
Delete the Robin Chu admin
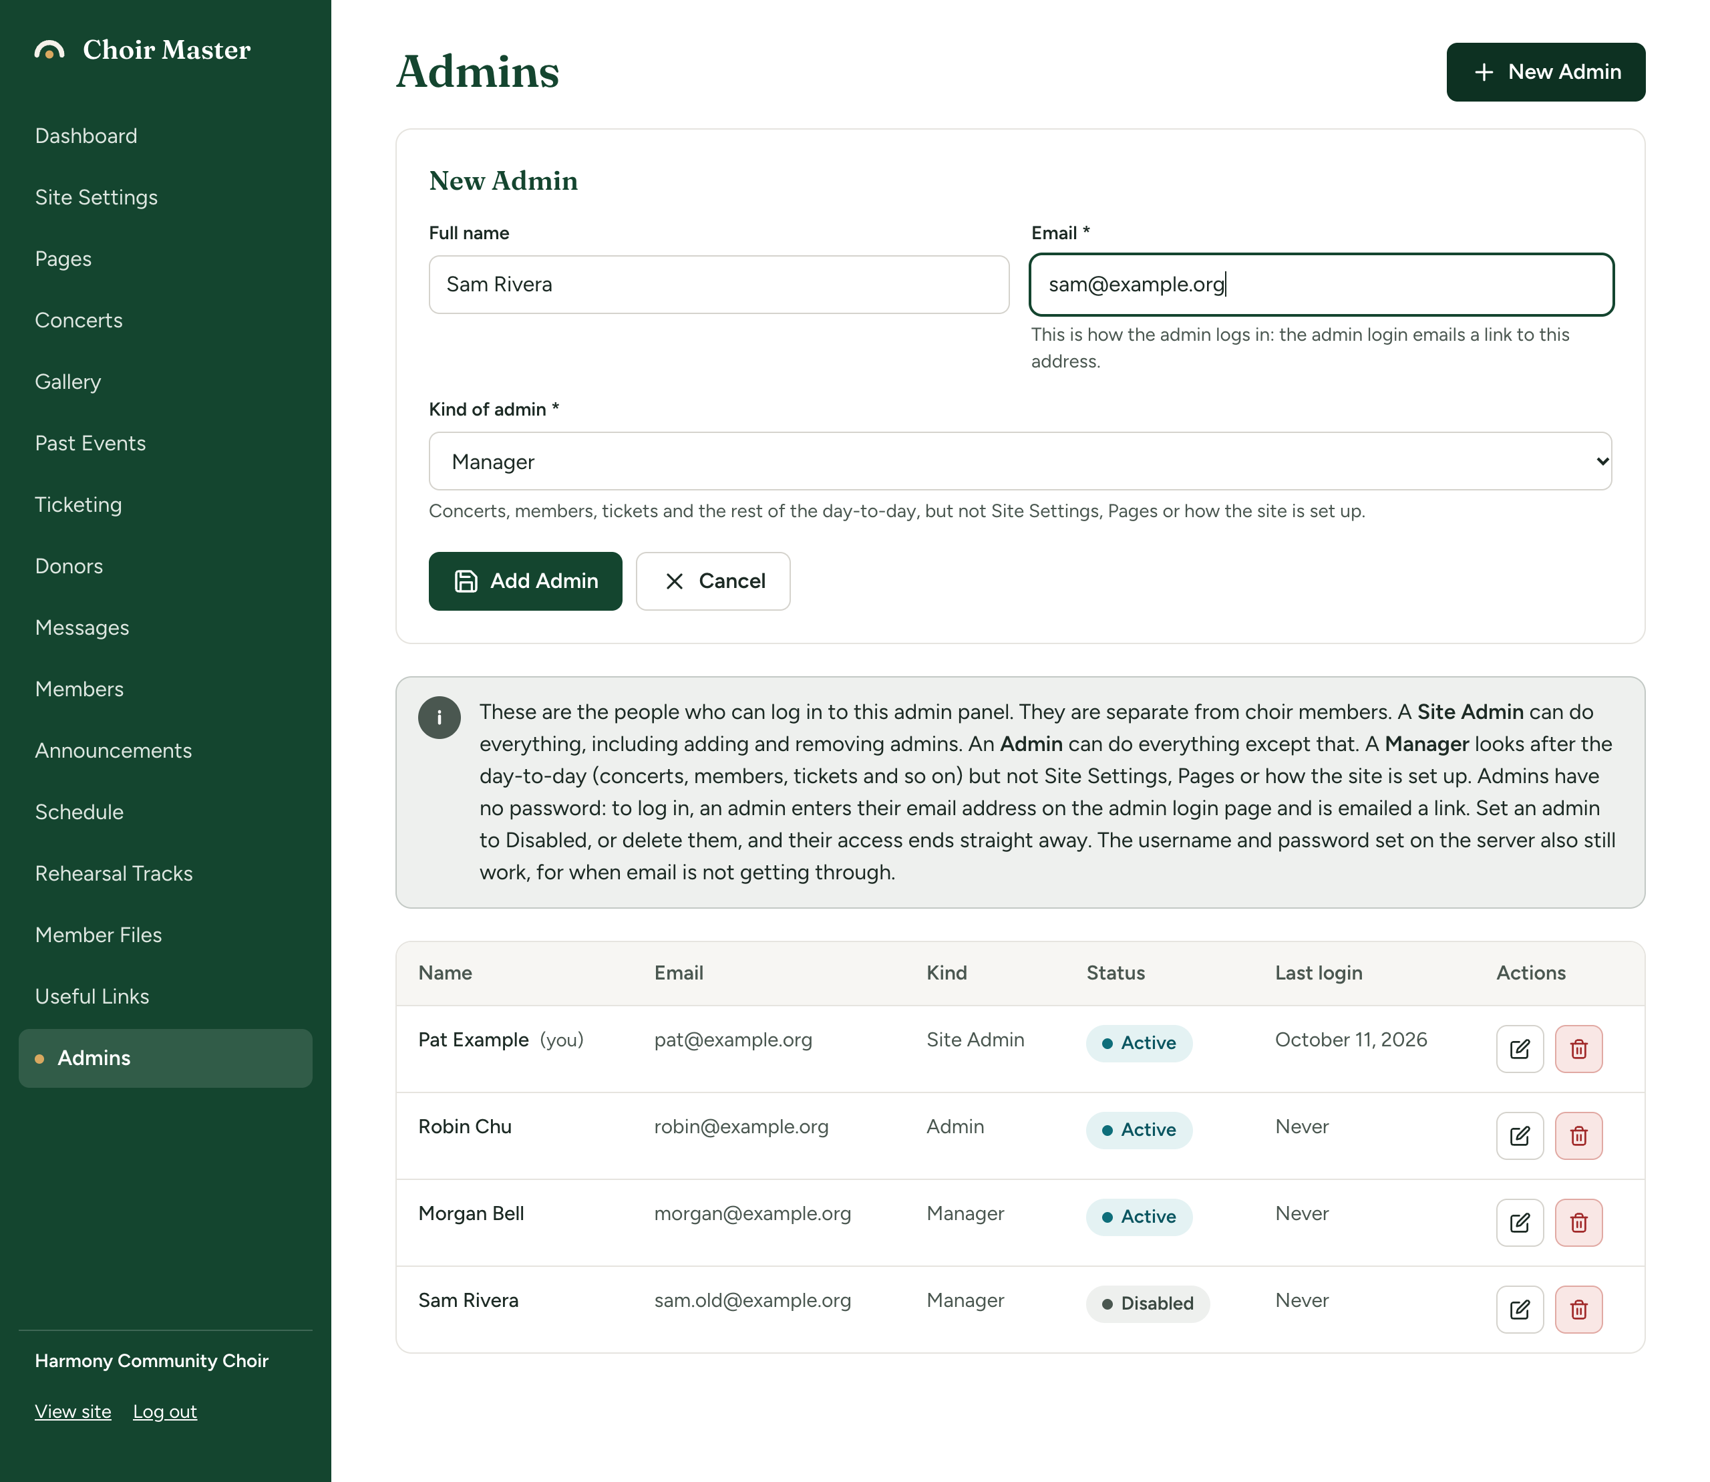[1578, 1135]
